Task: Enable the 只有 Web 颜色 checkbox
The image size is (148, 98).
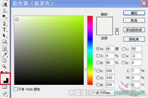Action: click(x=15, y=89)
